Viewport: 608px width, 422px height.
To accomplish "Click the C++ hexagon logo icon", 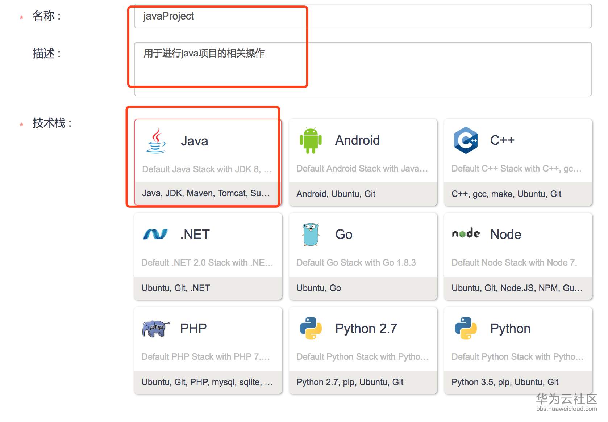I will [466, 140].
